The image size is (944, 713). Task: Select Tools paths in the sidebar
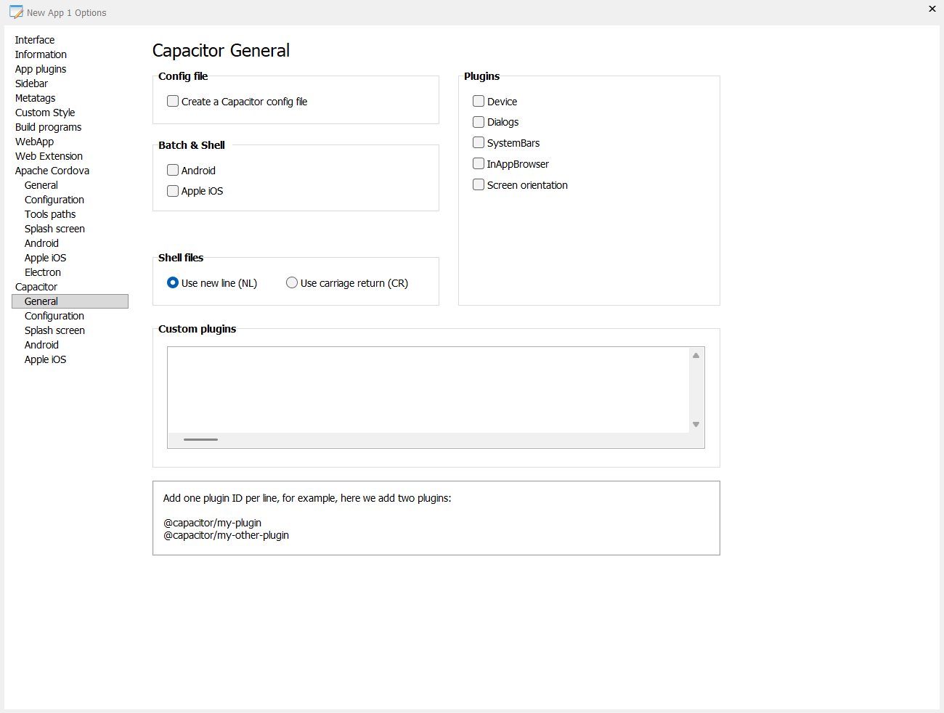click(x=50, y=214)
